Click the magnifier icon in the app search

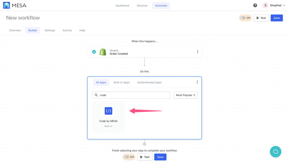96,95
